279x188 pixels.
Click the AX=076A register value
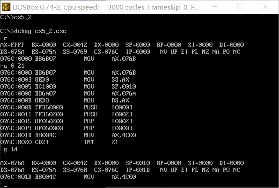click(x=13, y=163)
